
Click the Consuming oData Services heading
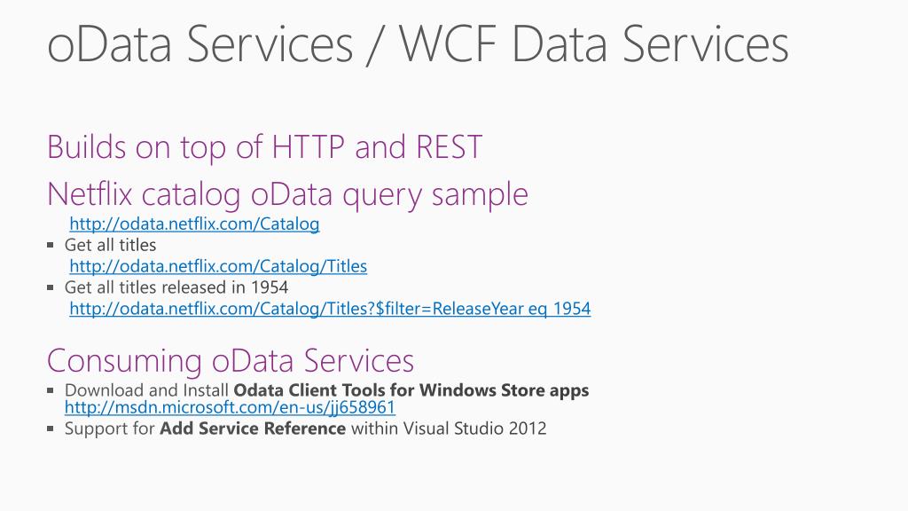pos(231,362)
